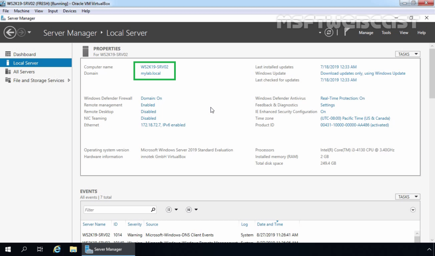Image resolution: width=435 pixels, height=256 pixels.
Task: Open Ethernet 172.18.72.7 settings link
Action: coord(163,125)
